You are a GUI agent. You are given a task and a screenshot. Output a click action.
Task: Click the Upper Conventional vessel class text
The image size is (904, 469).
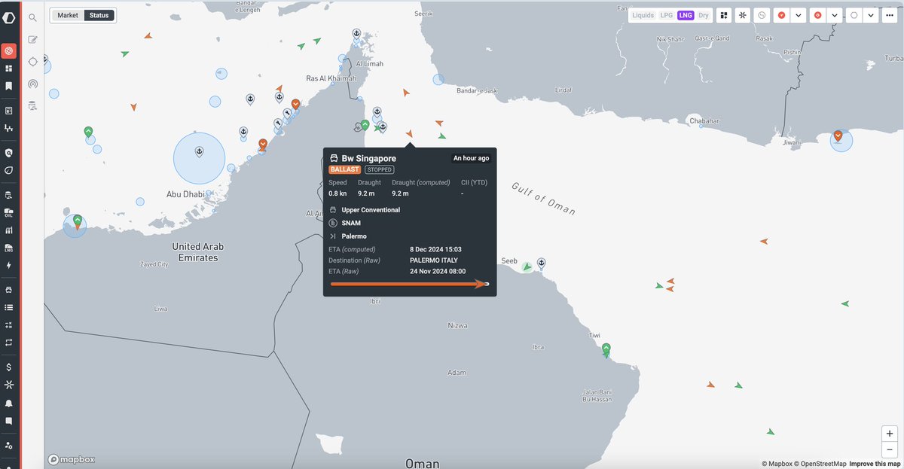click(x=371, y=210)
